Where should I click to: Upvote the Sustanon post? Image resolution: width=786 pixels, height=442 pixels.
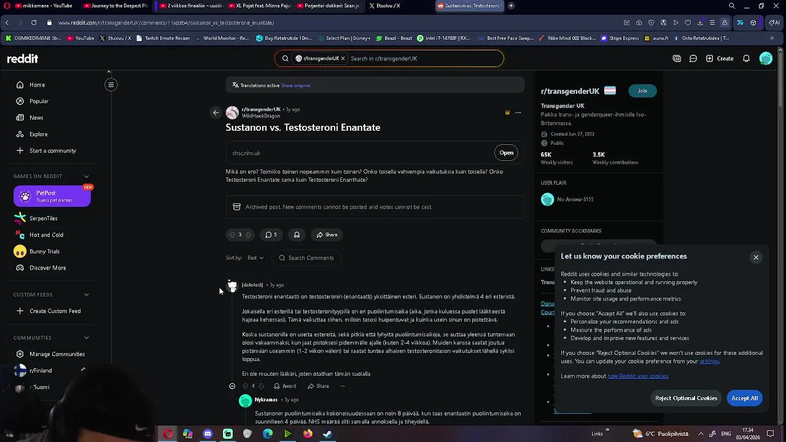pos(232,235)
